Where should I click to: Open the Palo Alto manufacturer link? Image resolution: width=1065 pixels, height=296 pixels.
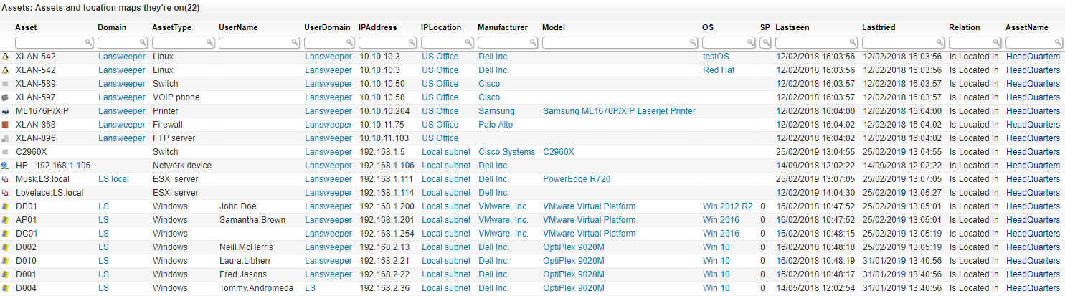click(x=496, y=125)
